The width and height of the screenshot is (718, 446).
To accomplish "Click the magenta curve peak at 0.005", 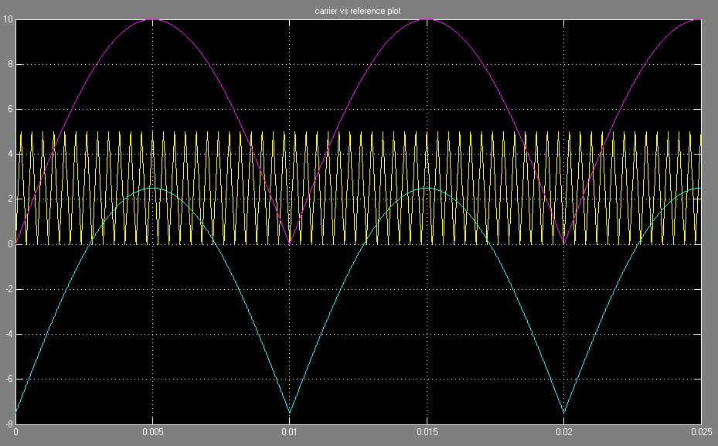I will (x=153, y=19).
